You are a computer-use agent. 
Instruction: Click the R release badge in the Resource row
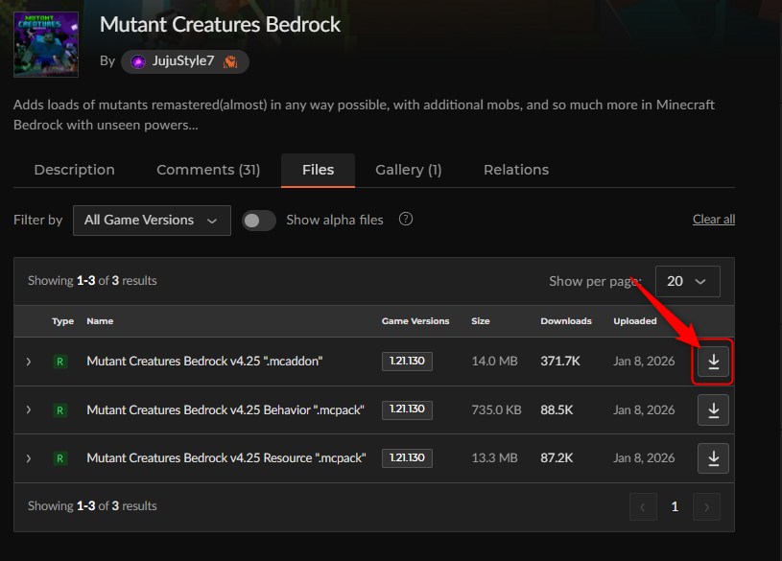coord(59,458)
